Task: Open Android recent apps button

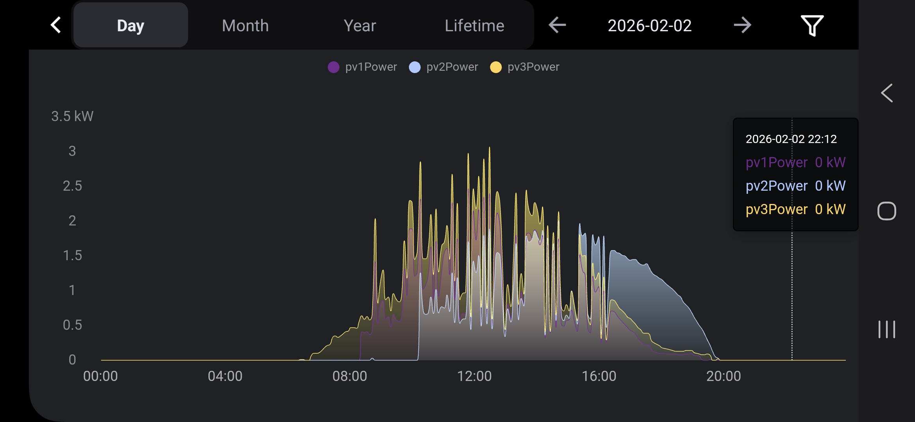Action: point(886,329)
